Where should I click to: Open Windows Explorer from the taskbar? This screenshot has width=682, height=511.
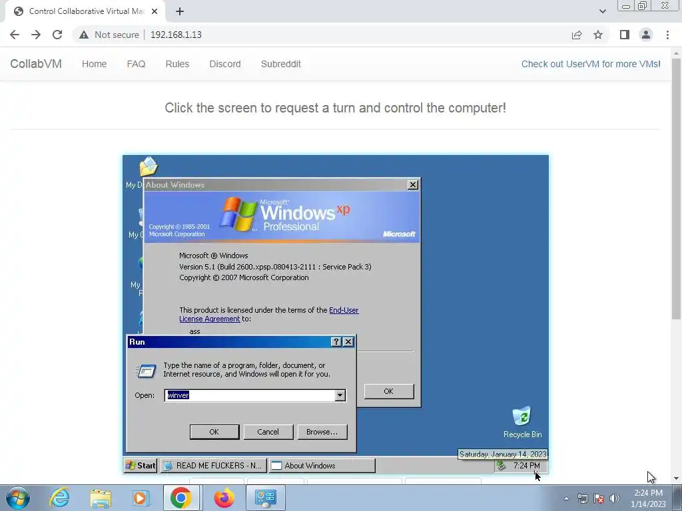pyautogui.click(x=101, y=498)
